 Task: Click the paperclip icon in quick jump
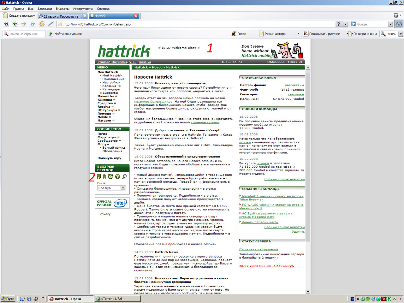(104, 176)
